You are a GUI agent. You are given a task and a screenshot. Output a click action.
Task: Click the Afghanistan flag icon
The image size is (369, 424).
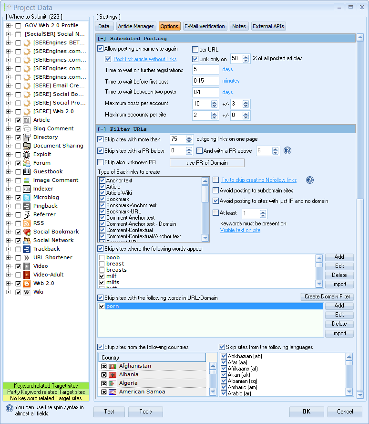coord(113,366)
